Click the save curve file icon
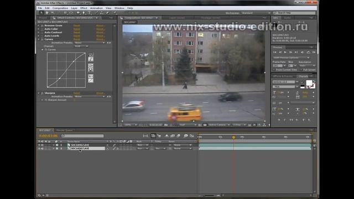 pyautogui.click(x=91, y=70)
